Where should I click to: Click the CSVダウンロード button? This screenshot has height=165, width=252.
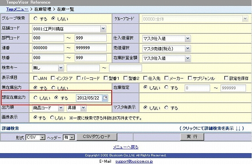click(97, 137)
